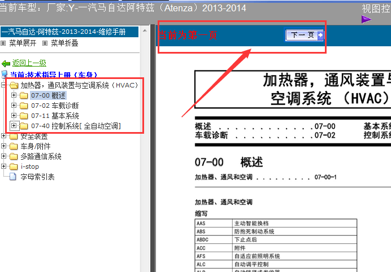Click the 缩写 section heading
Viewport: 391px width, 272px height.
[x=201, y=213]
